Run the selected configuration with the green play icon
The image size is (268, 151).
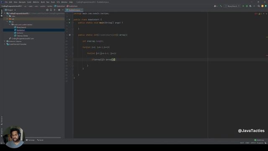point(243,6)
